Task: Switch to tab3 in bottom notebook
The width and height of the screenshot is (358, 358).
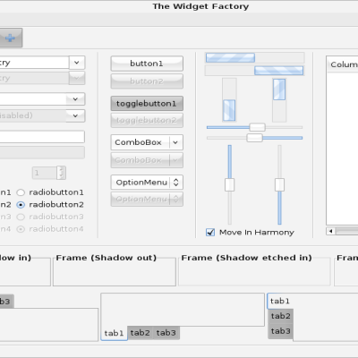Action: pos(166,333)
